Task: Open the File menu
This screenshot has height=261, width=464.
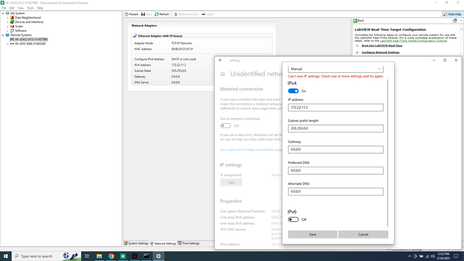Action: click(x=4, y=8)
